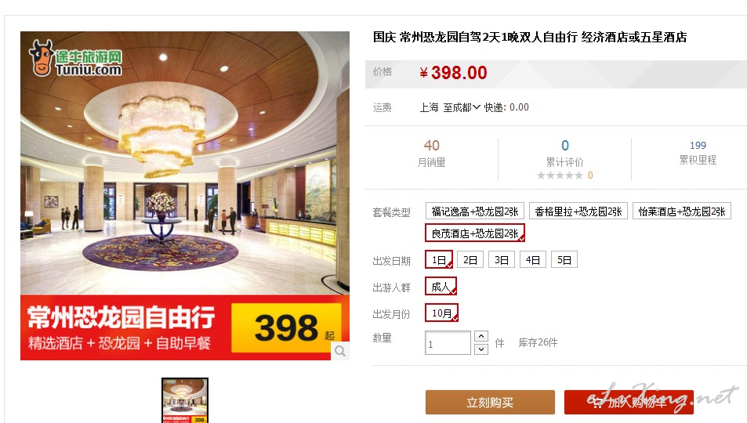Click the 加入购物车 button
This screenshot has height=423, width=747.
point(629,403)
